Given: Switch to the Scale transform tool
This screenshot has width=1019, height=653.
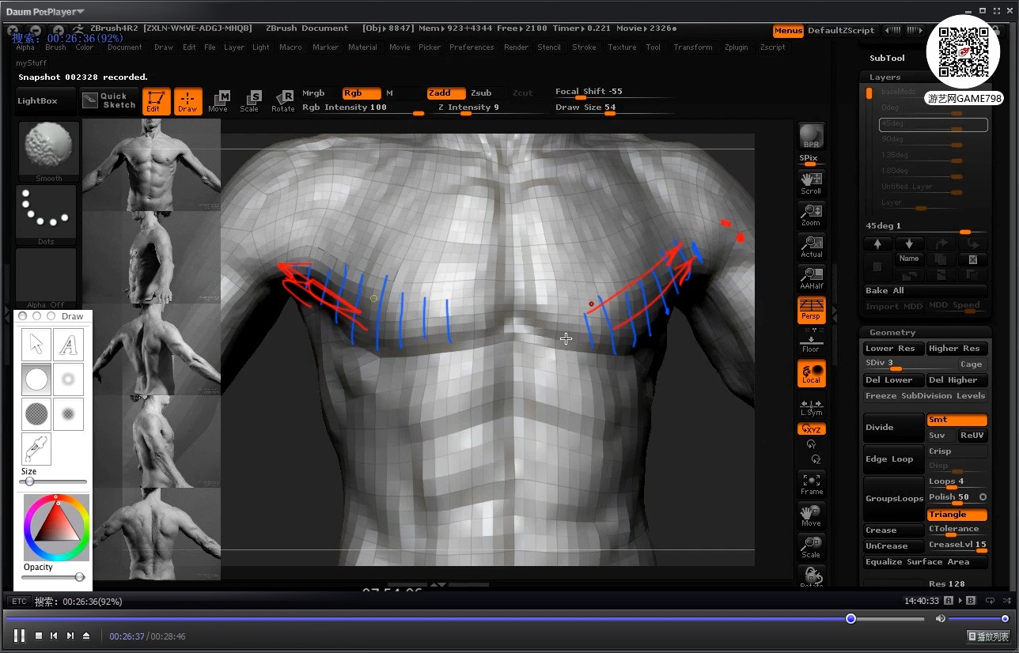Looking at the screenshot, I should pos(250,101).
